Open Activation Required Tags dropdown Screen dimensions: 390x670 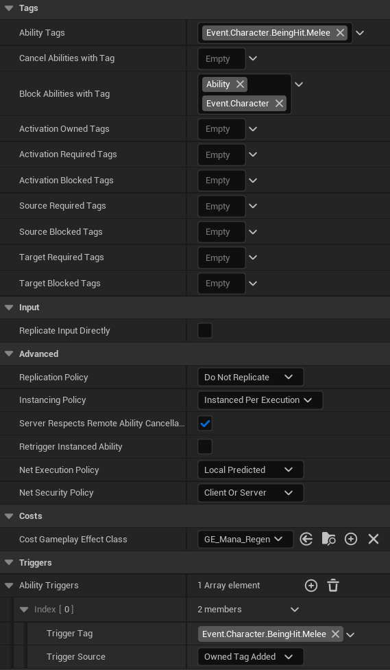253,154
